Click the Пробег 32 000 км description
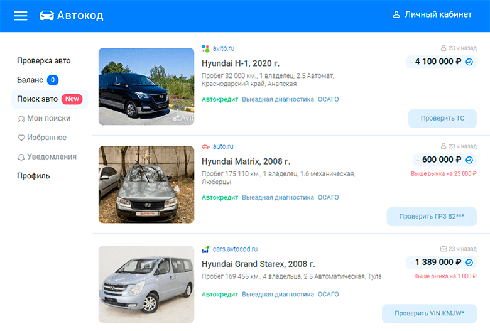This screenshot has width=490, height=331. click(x=268, y=80)
